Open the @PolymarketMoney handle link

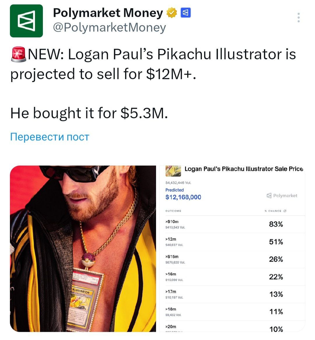(x=109, y=27)
